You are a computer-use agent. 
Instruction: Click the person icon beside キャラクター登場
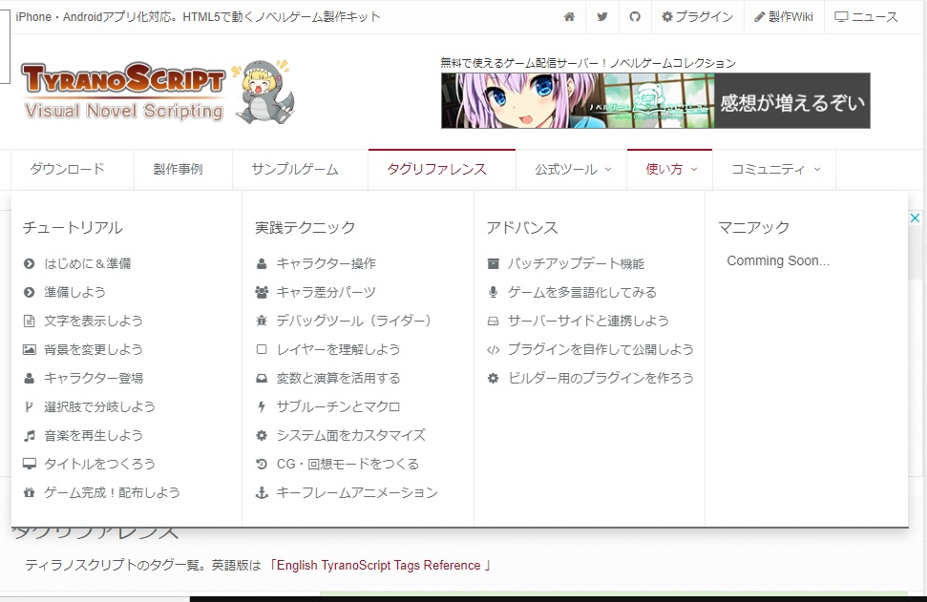point(29,378)
